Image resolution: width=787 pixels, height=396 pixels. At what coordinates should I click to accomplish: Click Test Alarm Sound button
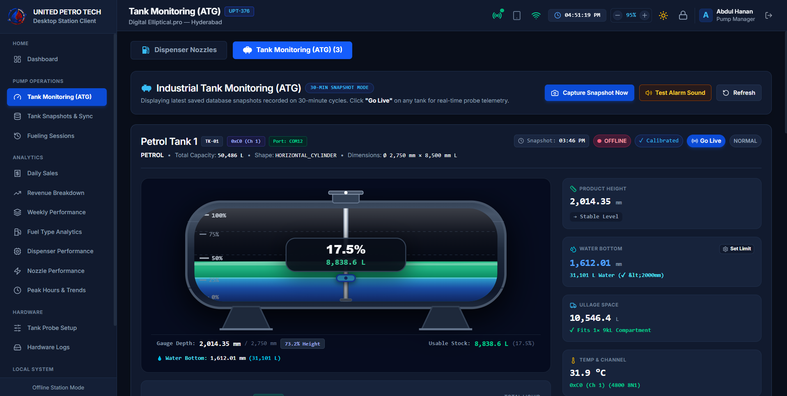point(675,93)
